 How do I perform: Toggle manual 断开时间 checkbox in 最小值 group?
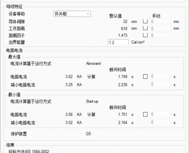coord(145,114)
